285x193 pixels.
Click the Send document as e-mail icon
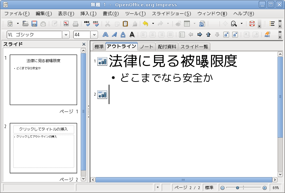pos(43,24)
